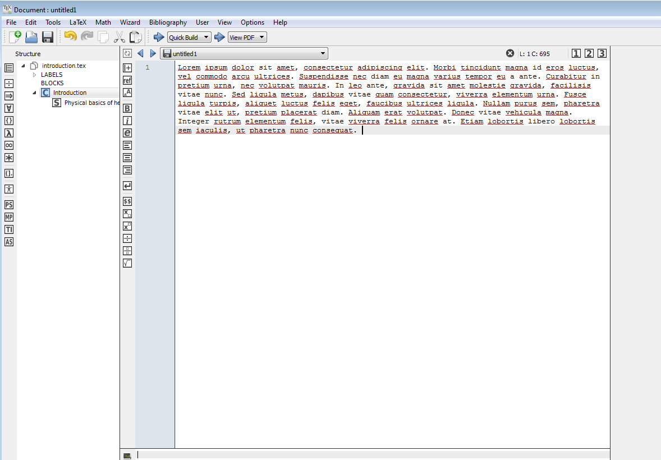Open Asymptote commands panel
The height and width of the screenshot is (460, 661).
(9, 242)
